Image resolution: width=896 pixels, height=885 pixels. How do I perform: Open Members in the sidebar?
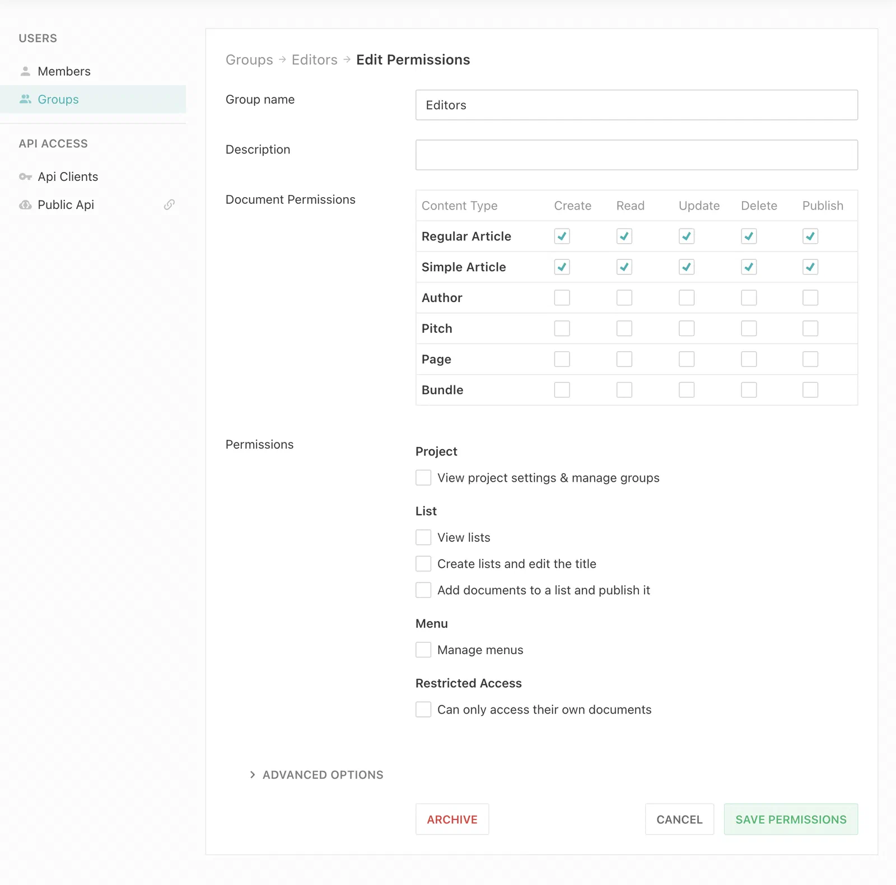coord(93,71)
